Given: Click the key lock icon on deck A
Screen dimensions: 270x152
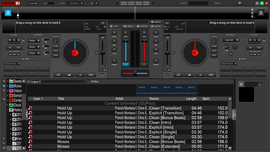Looking at the screenshot, I should 105,27.
